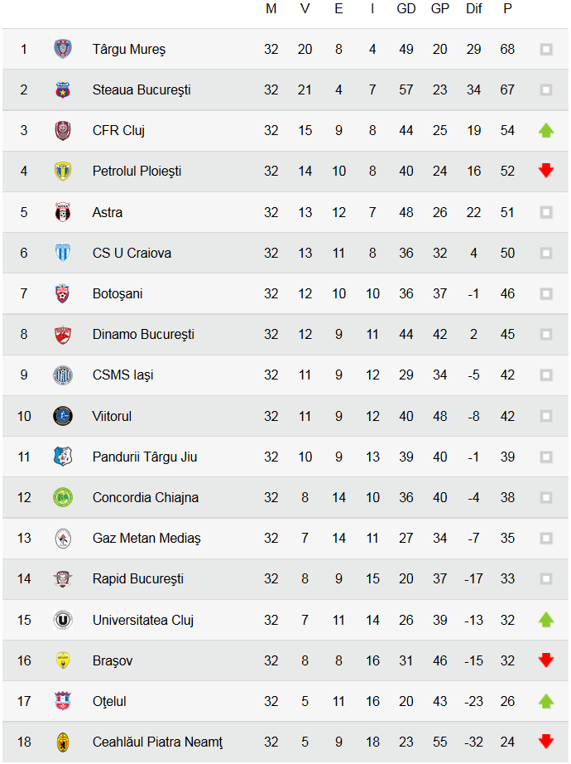This screenshot has width=571, height=764.
Task: Click the Steaua Bucureşti club logo
Action: point(63,89)
